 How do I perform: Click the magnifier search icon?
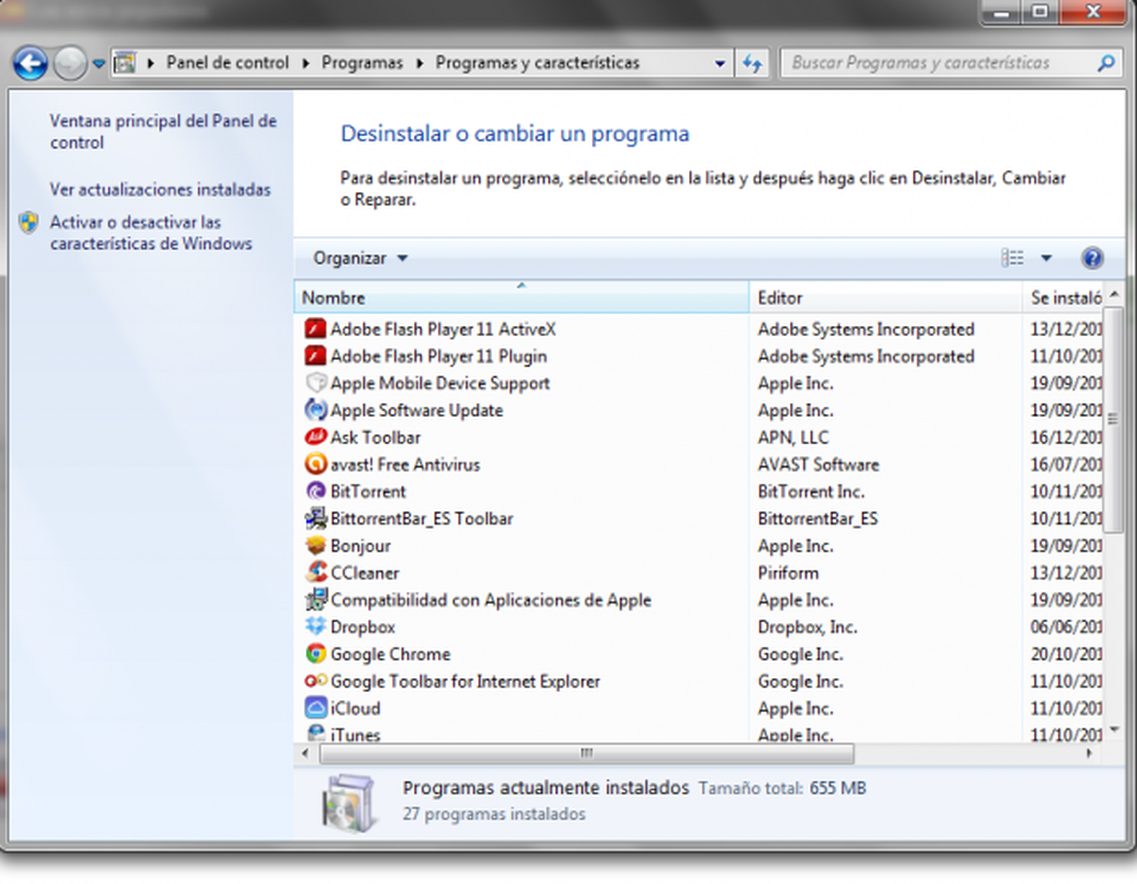(x=1106, y=63)
